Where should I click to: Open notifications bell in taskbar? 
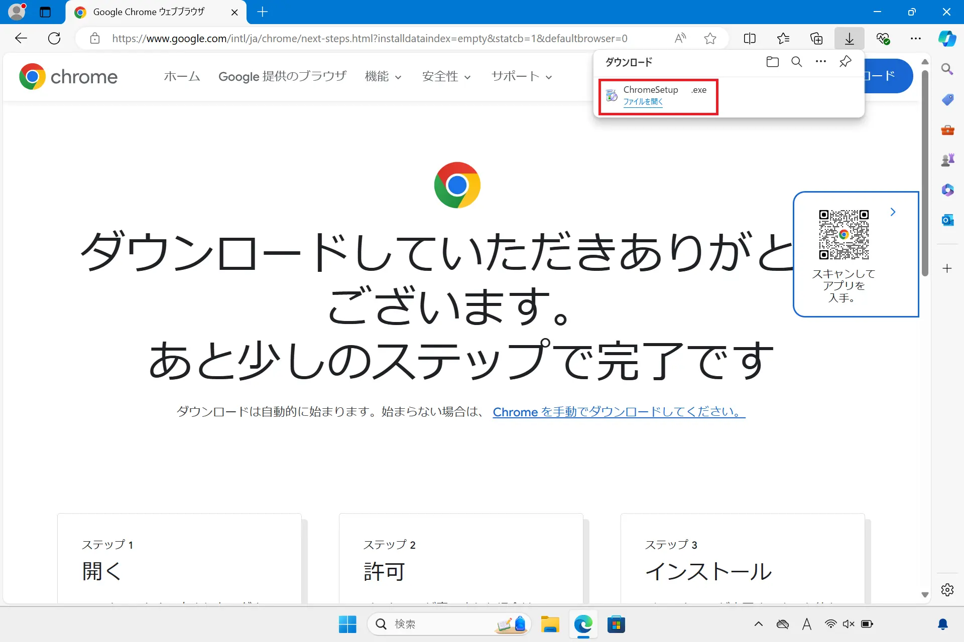pyautogui.click(x=943, y=624)
